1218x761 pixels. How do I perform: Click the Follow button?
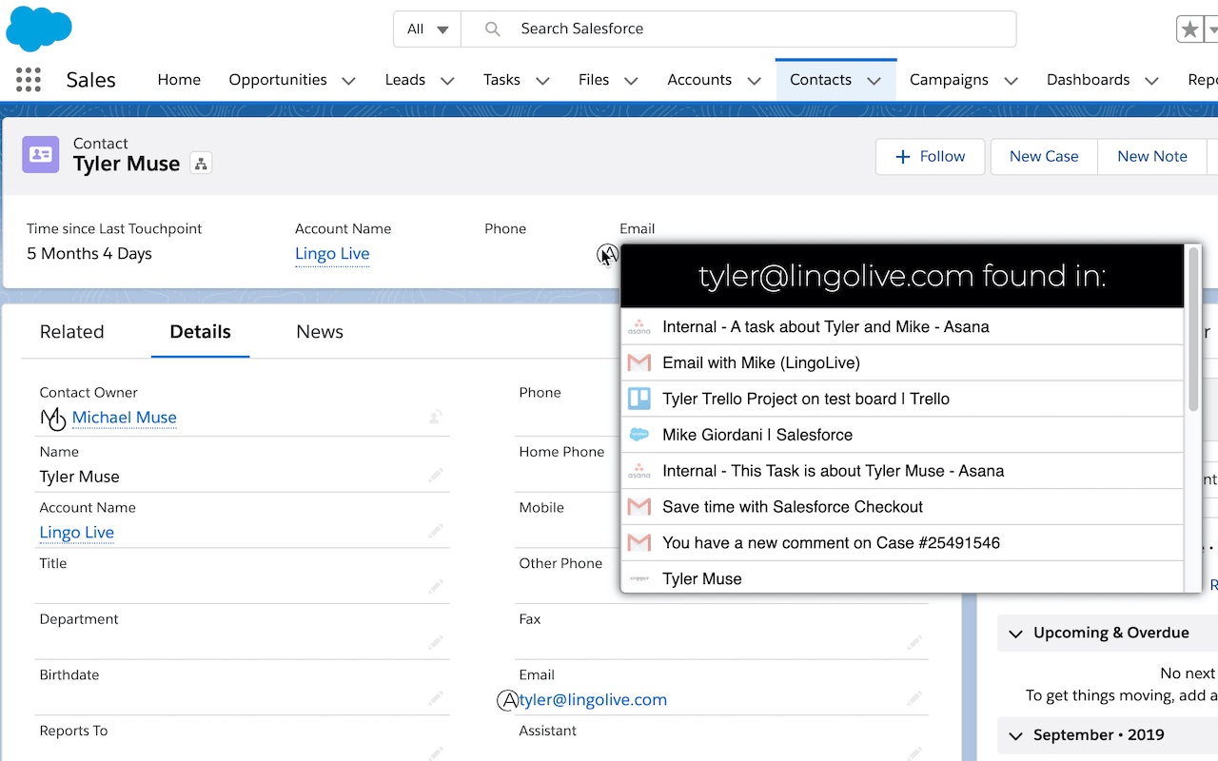930,157
